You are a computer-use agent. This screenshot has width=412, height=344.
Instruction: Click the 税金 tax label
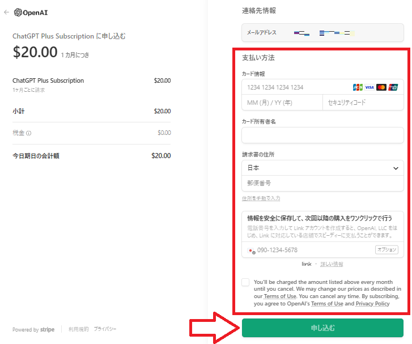point(18,133)
